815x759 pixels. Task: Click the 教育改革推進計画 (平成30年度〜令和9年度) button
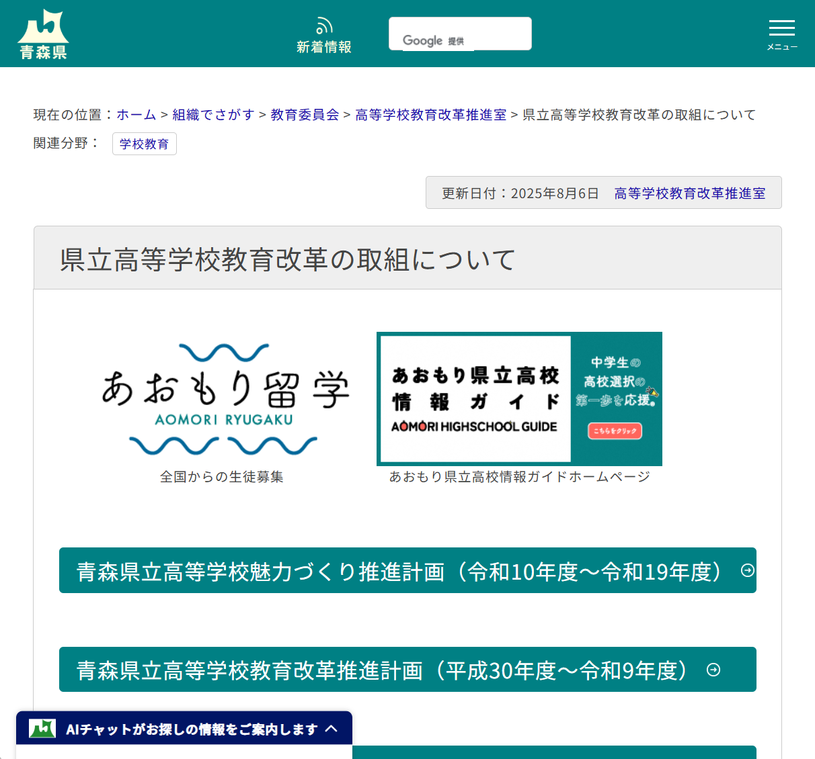point(407,670)
